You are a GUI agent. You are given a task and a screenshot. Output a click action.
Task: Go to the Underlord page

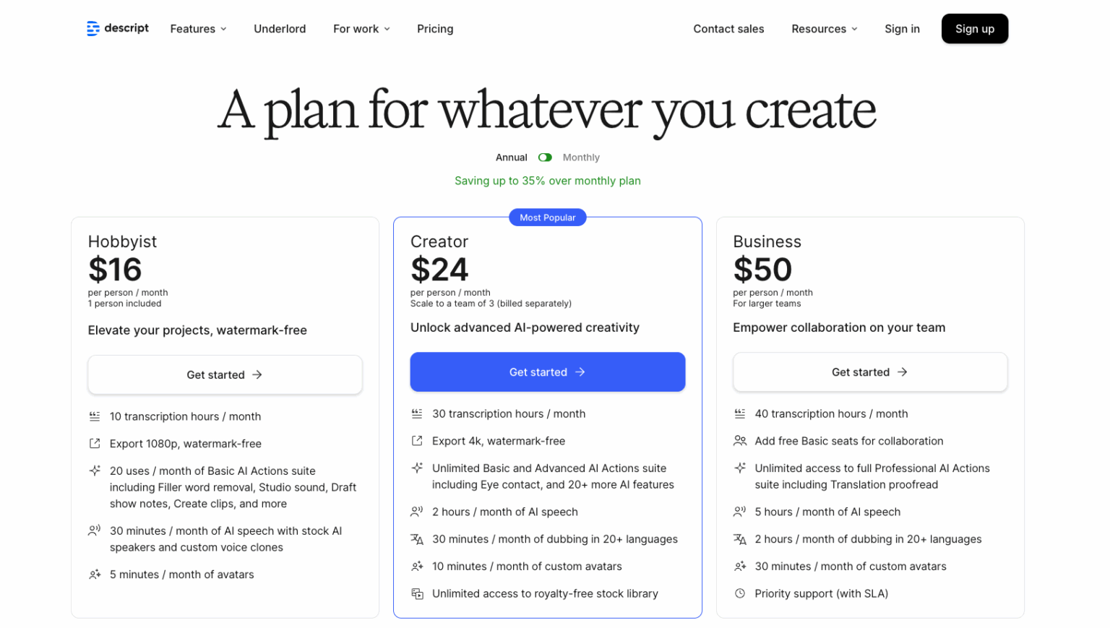(x=280, y=29)
